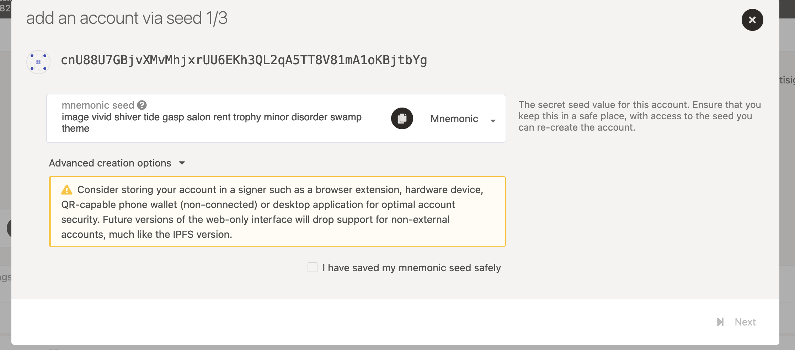The image size is (795, 350).
Task: Copy the mnemonic seed to clipboard
Action: [402, 118]
